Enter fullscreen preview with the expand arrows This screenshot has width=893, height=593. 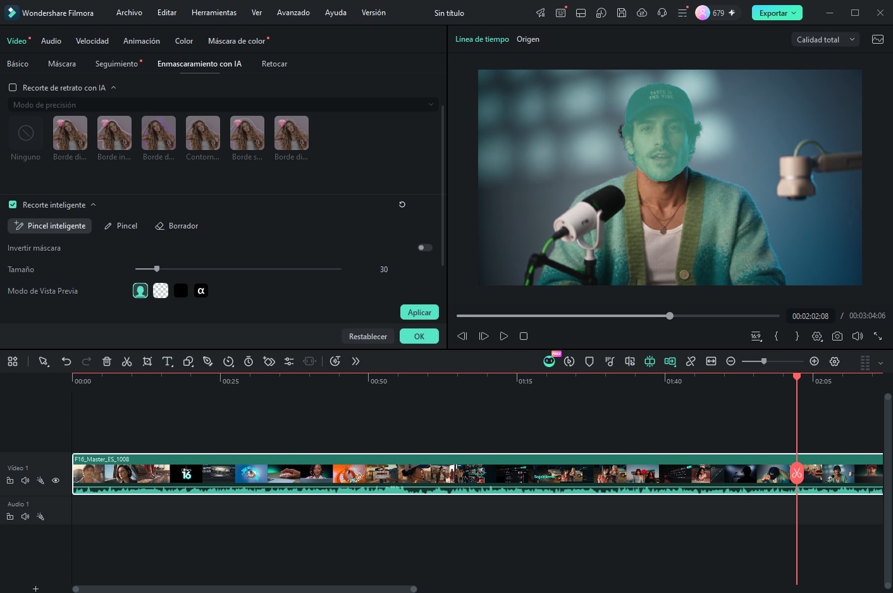878,336
